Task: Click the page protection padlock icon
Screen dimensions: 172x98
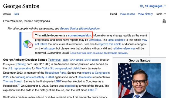Action: pyautogui.click(x=164, y=21)
